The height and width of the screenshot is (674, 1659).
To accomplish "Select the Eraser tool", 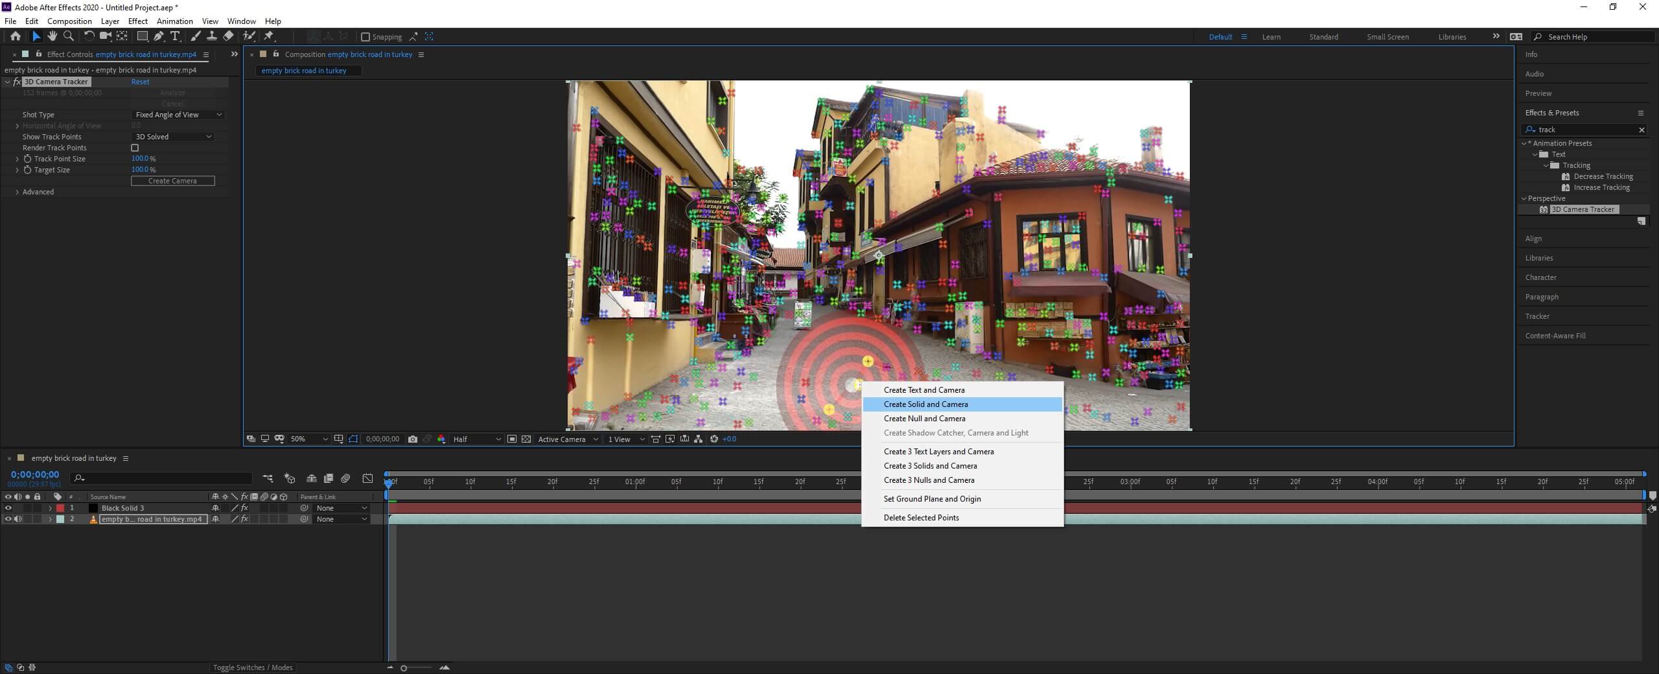I will point(228,36).
